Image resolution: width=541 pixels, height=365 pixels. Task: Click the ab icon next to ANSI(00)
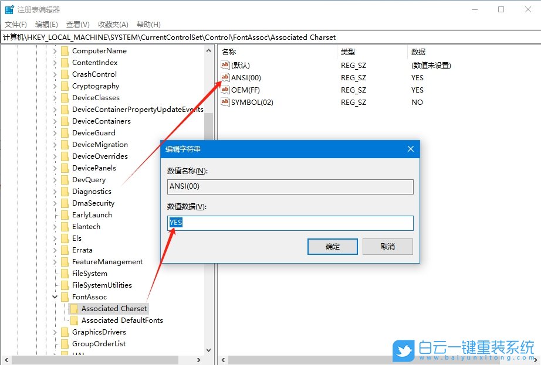(x=225, y=77)
